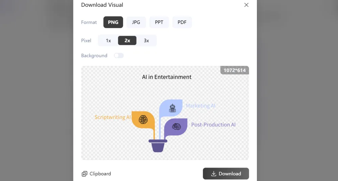The image size is (338, 181).
Task: Toggle the Background switch on
Action: tap(119, 56)
